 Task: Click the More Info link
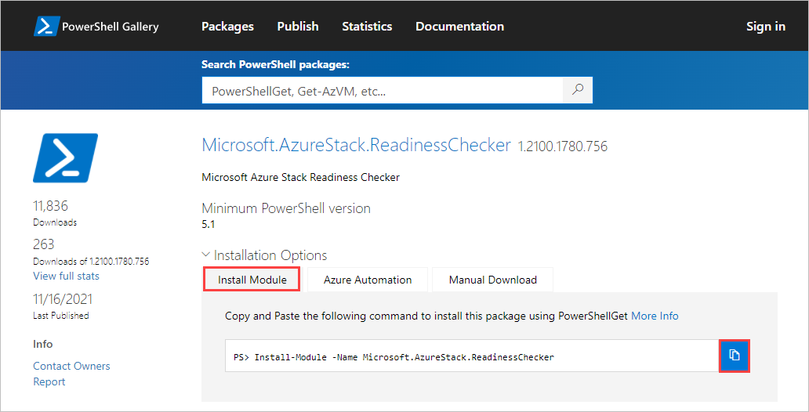[655, 316]
